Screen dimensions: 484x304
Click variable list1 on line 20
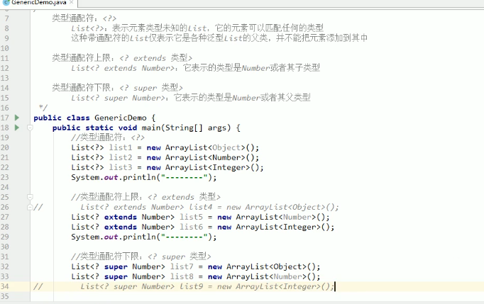[121, 147]
